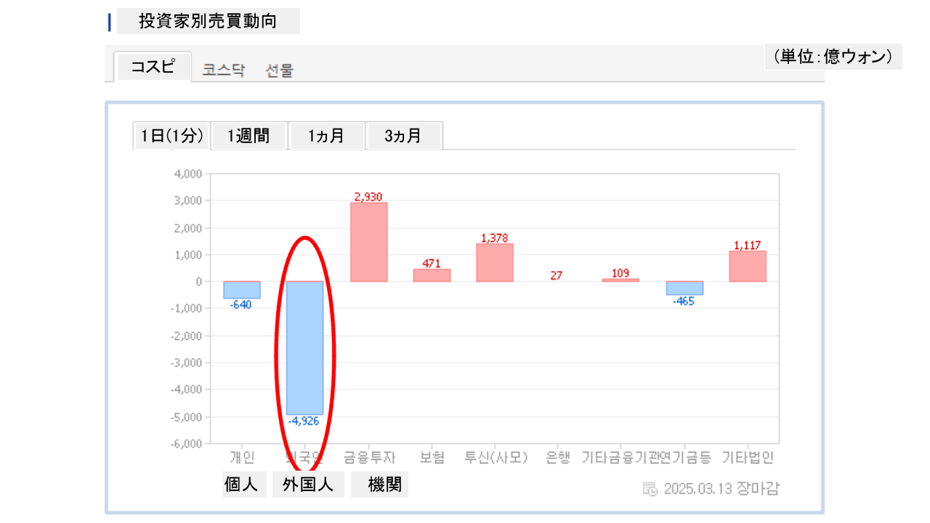The image size is (930, 523).
Task: Click the clock icon beside 2025.03.13 date
Action: 650,488
